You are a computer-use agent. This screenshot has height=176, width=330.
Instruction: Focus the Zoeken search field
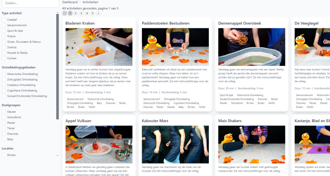(x=31, y=3)
